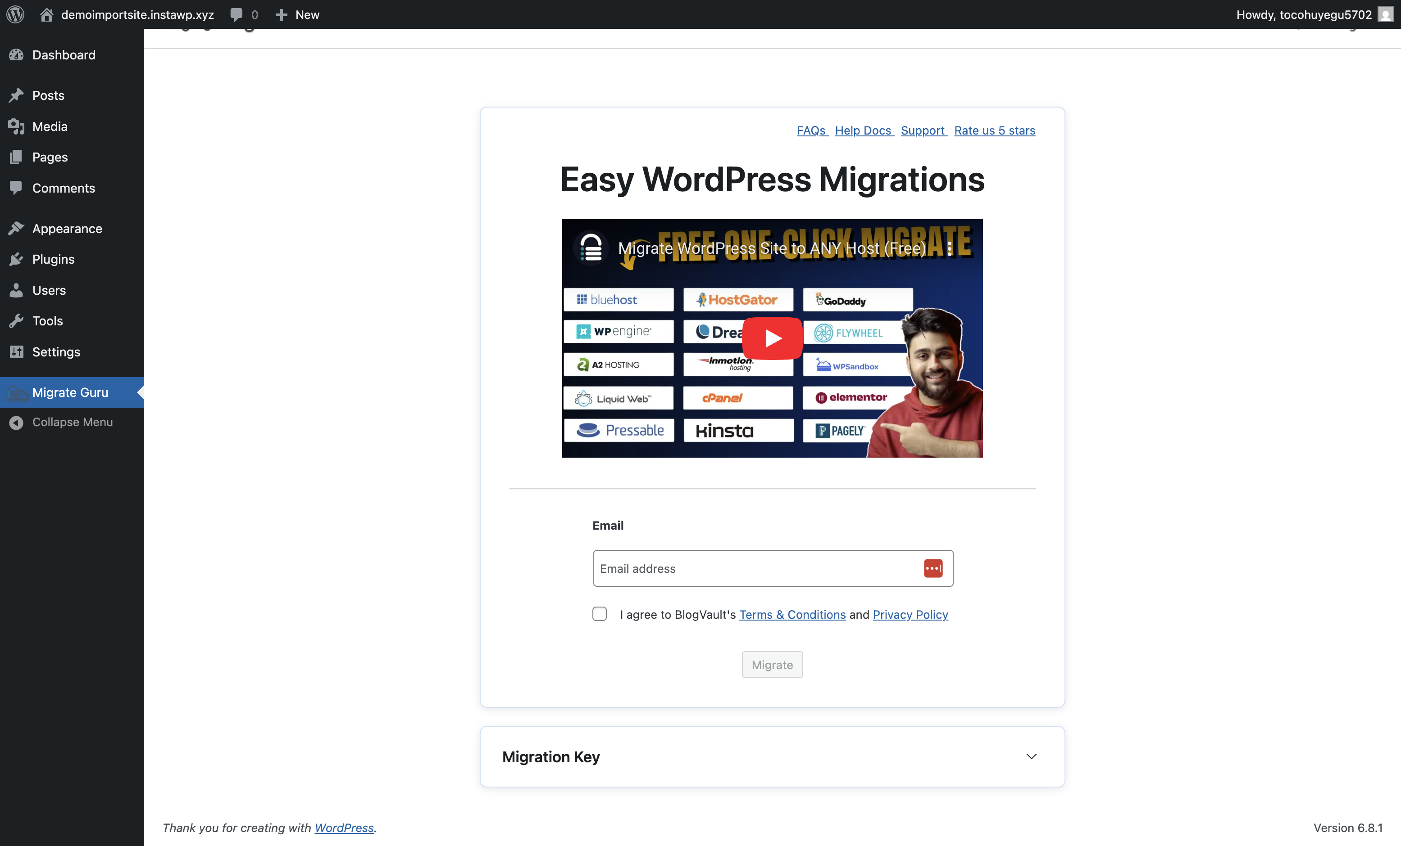Click the Dashboard gauge icon

(17, 55)
